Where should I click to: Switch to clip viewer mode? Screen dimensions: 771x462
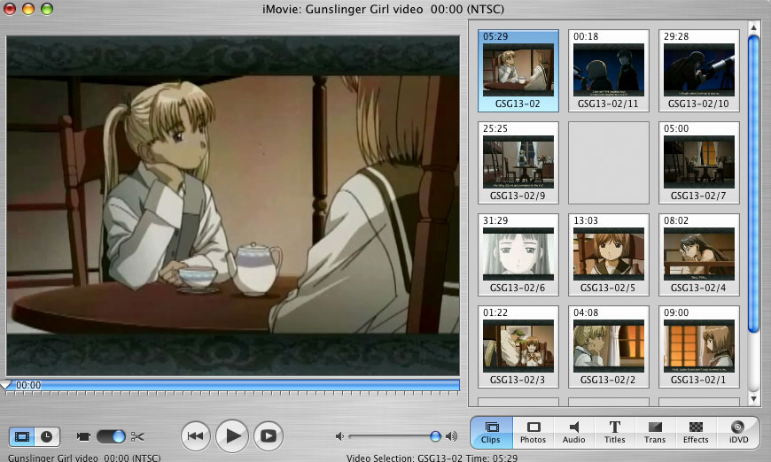22,436
